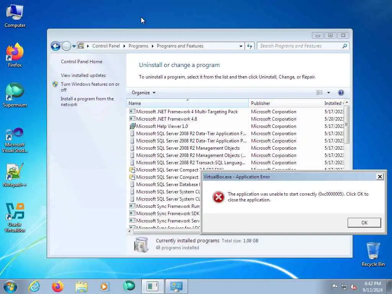The width and height of the screenshot is (392, 294).
Task: Click View installed updates link
Action: point(83,75)
